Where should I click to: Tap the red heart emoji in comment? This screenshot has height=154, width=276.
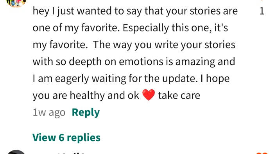click(149, 95)
